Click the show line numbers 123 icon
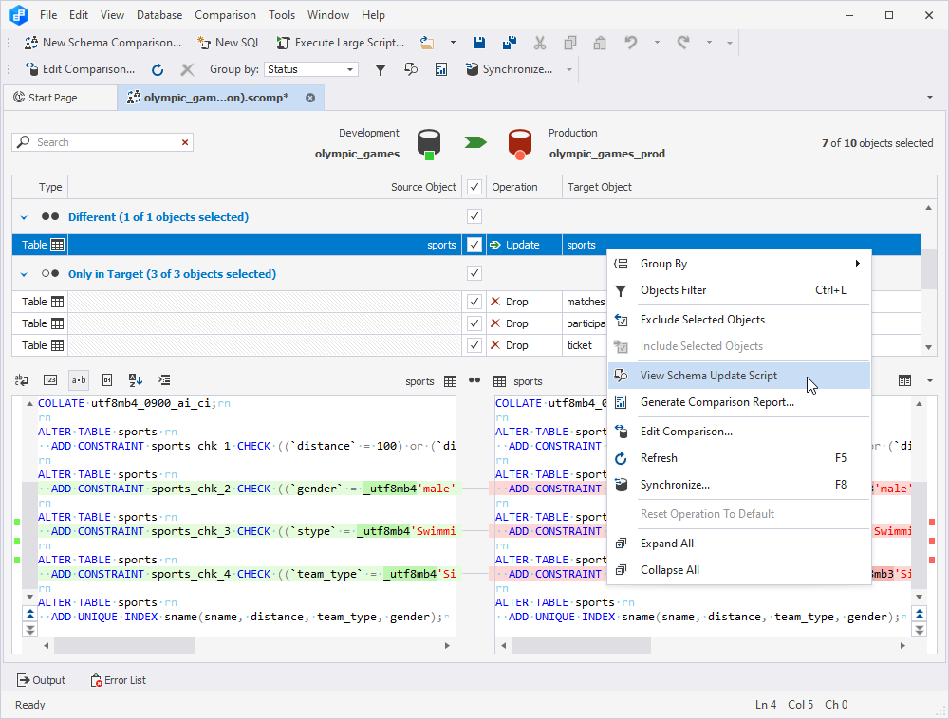Viewport: 949px width, 719px height. coord(50,379)
